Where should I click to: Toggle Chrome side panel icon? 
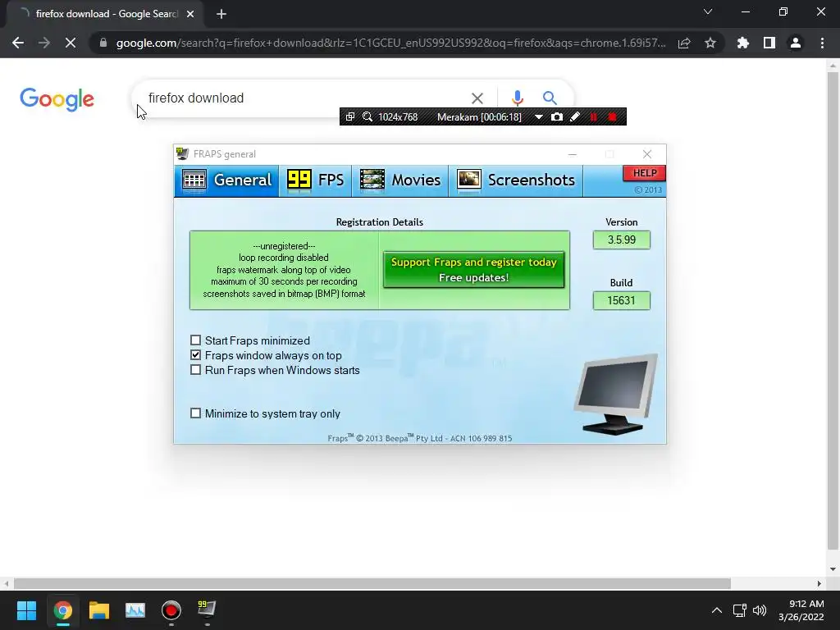point(769,43)
